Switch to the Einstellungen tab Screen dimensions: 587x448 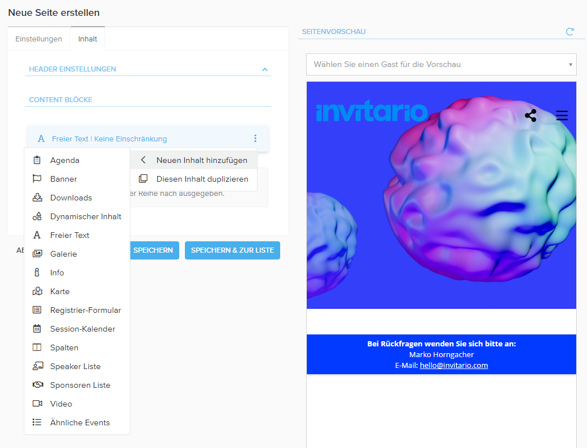click(39, 39)
